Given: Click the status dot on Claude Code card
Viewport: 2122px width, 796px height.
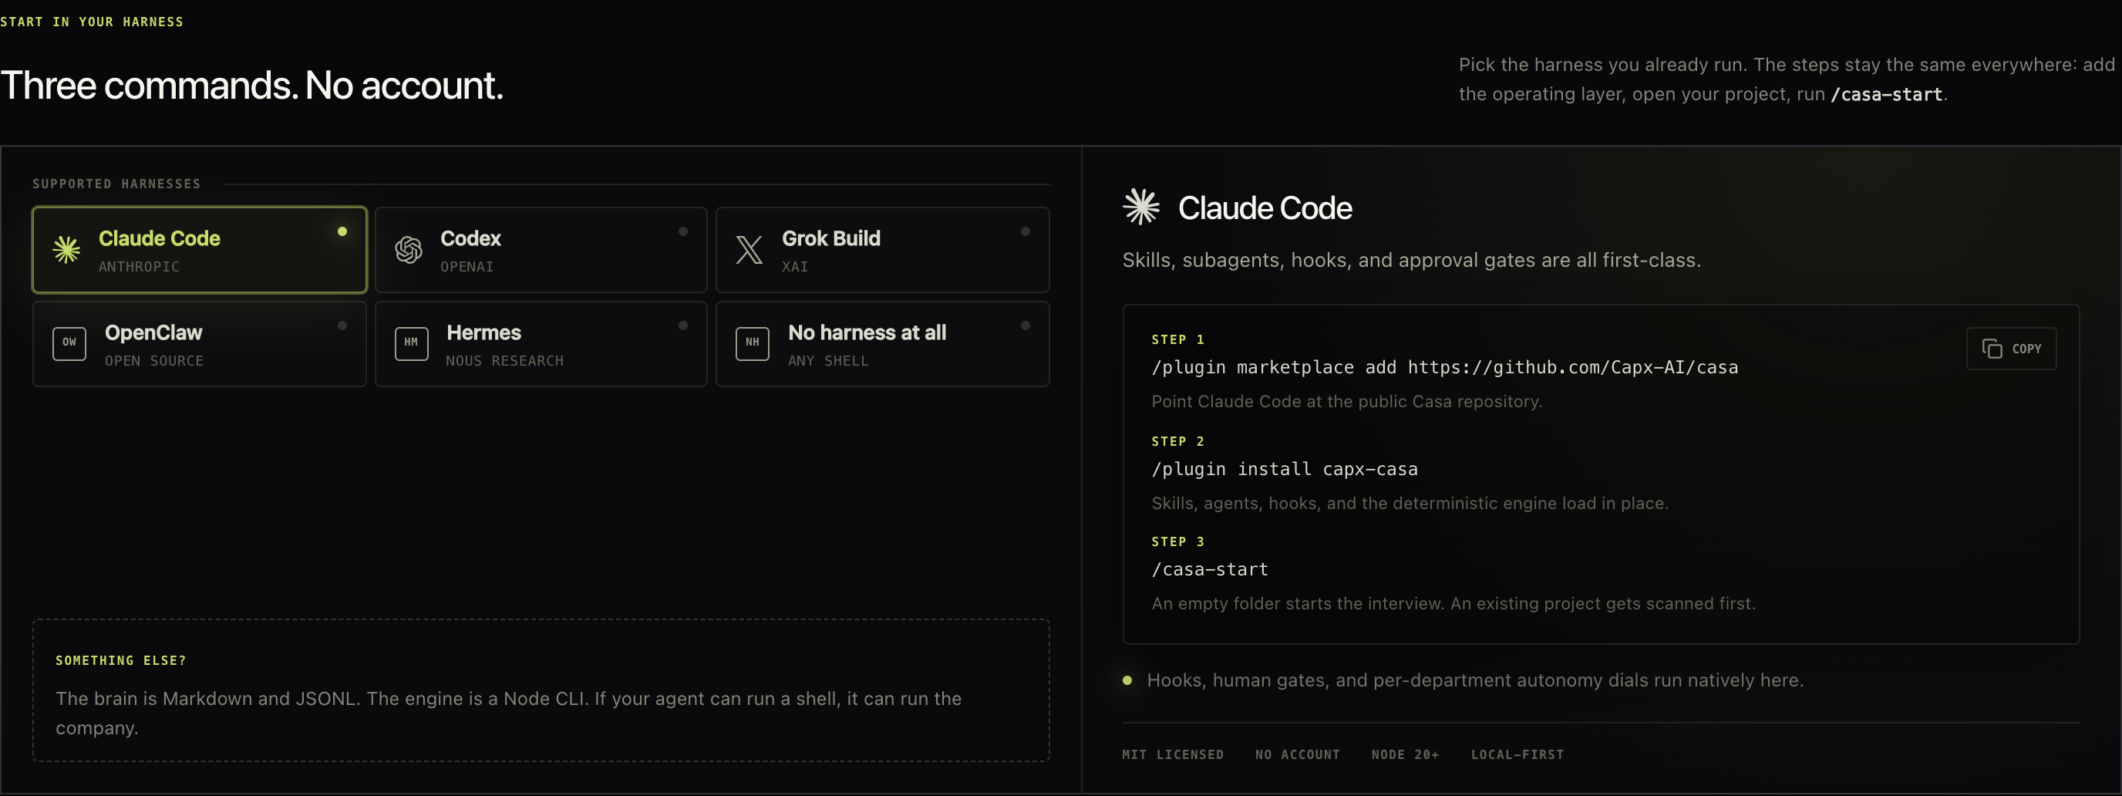Looking at the screenshot, I should click(x=342, y=231).
